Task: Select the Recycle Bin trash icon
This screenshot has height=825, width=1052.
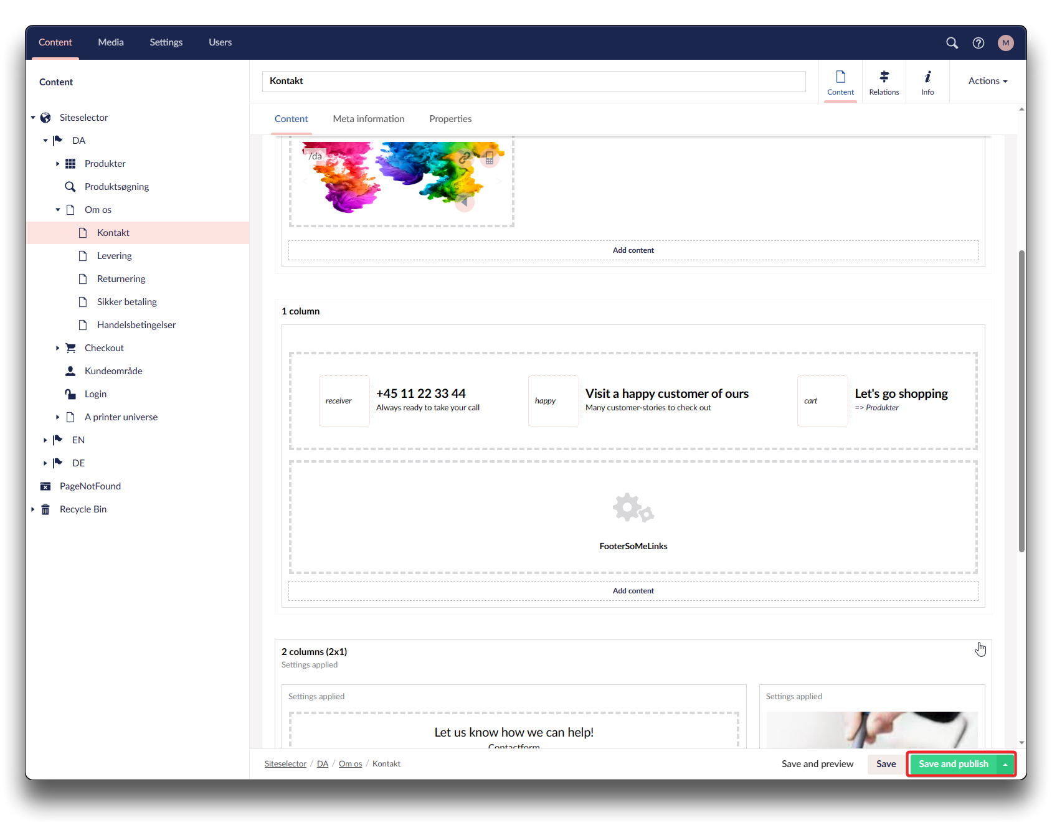Action: [45, 509]
